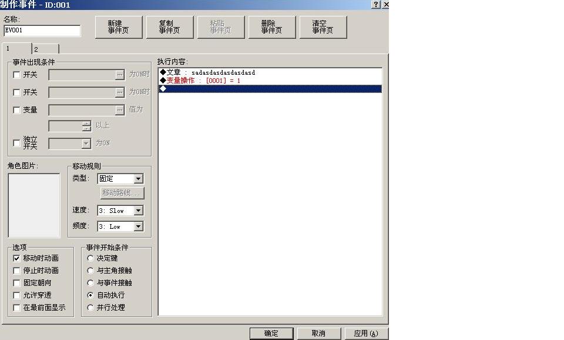Open the 速度 dropdown showing 3: Slow
The image size is (564, 340).
(139, 211)
